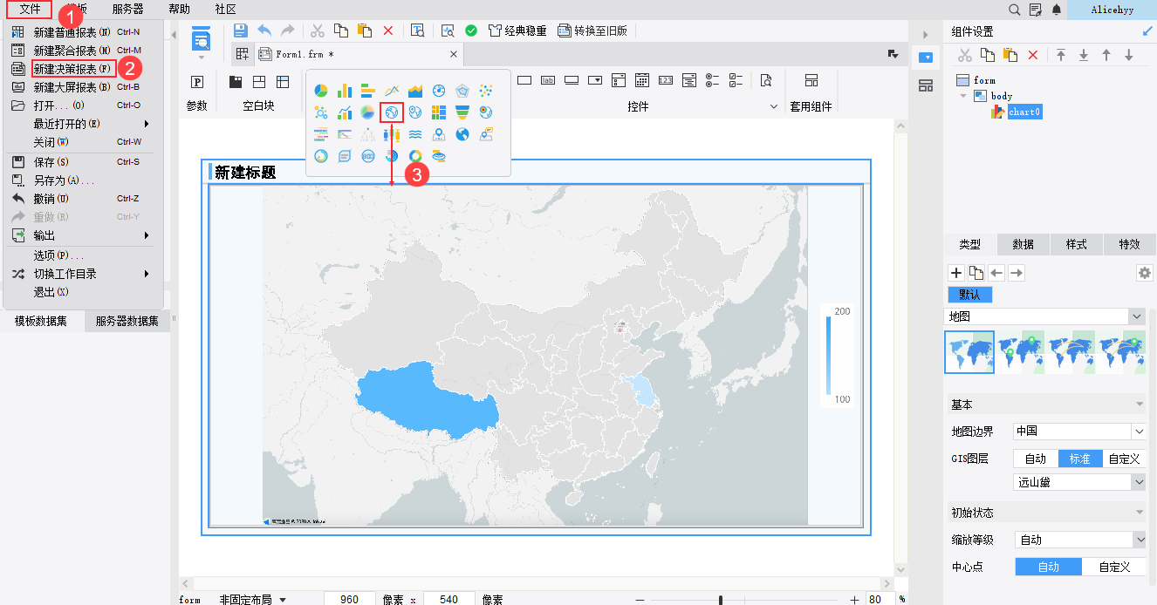Click the 经典稳重 theme button
Viewport: 1157px width, 605px height.
(517, 31)
